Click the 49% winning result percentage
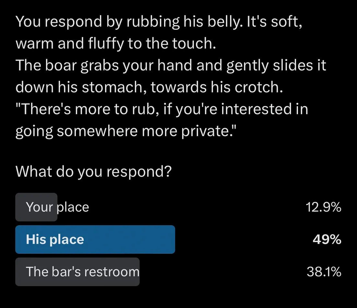Screen dimensions: 357x308 [327, 240]
